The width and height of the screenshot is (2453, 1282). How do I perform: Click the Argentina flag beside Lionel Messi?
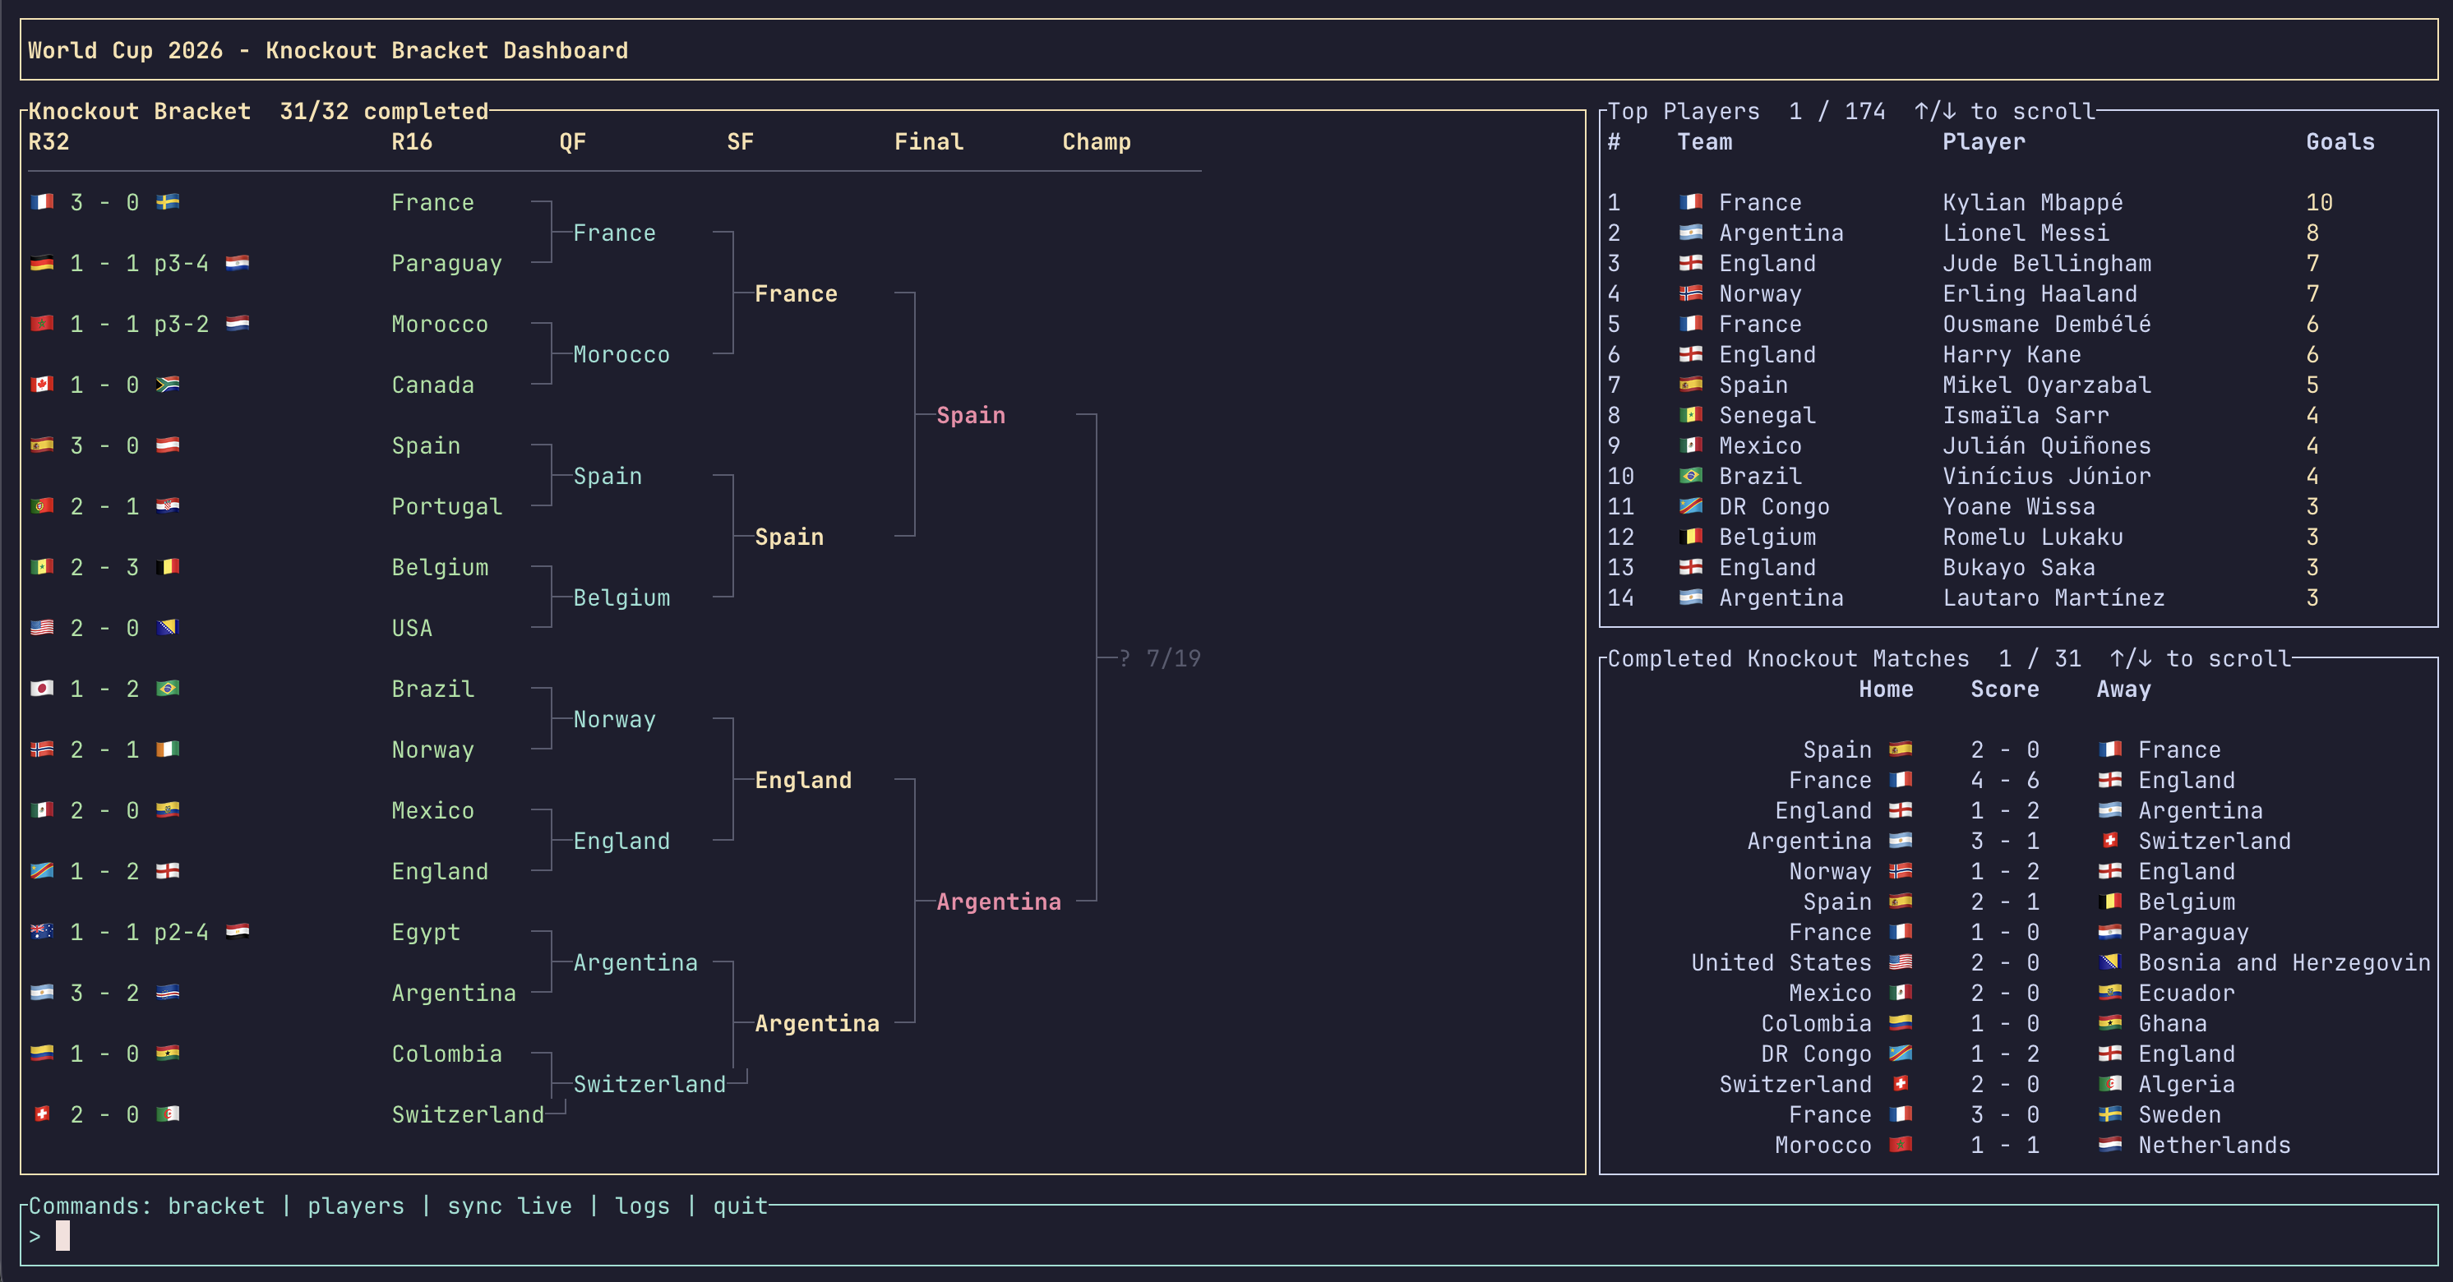pyautogui.click(x=1691, y=233)
